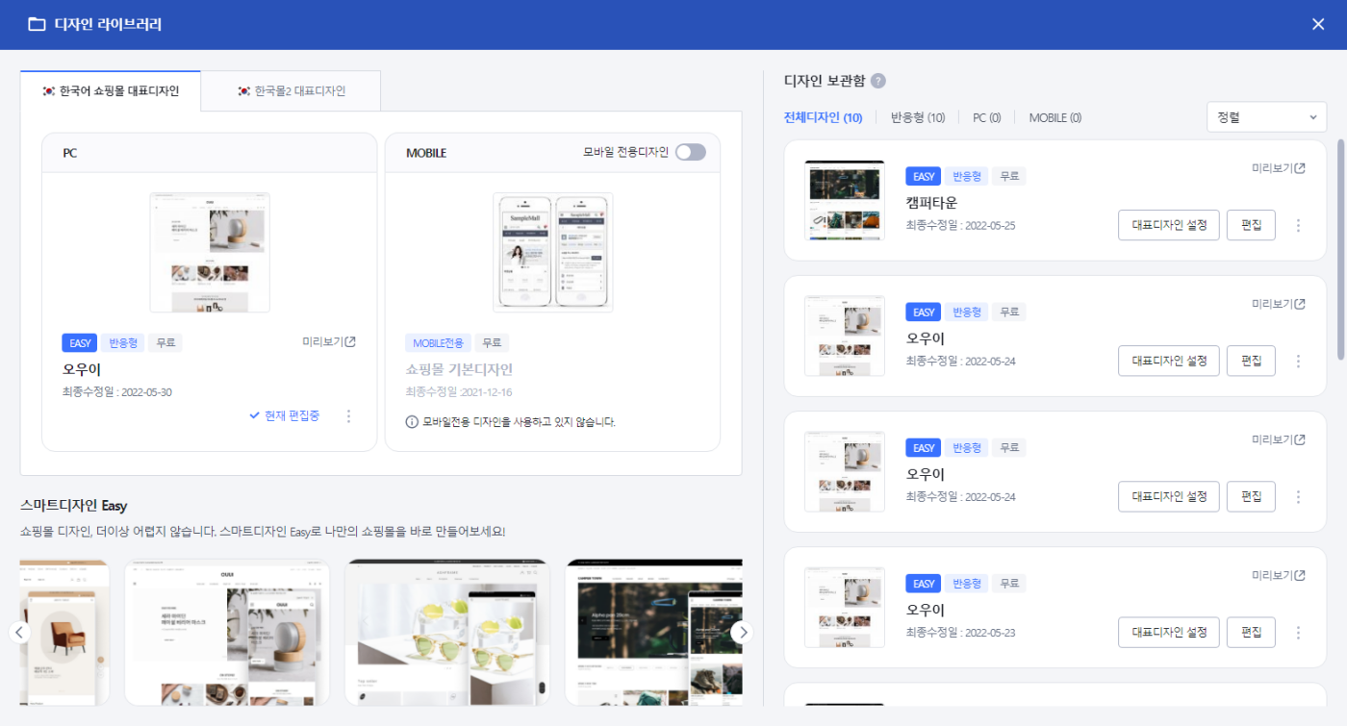The image size is (1347, 726).
Task: Toggle the 모바일 전용디자인 switch
Action: (690, 152)
